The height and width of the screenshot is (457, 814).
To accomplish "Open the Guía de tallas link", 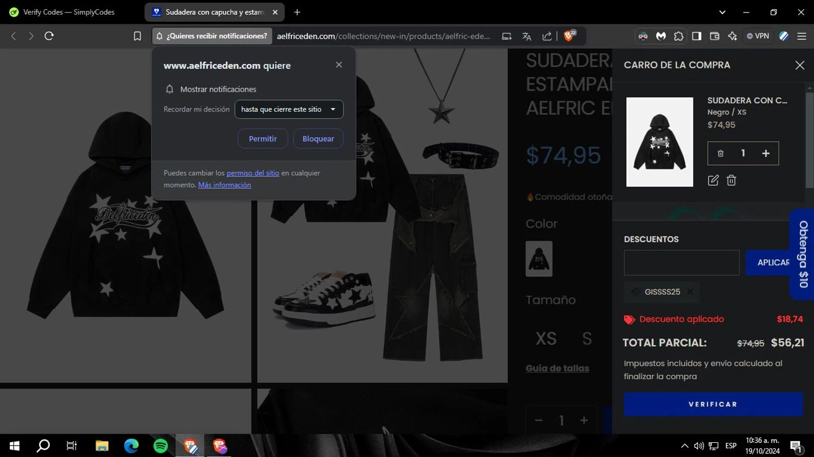I will point(557,369).
